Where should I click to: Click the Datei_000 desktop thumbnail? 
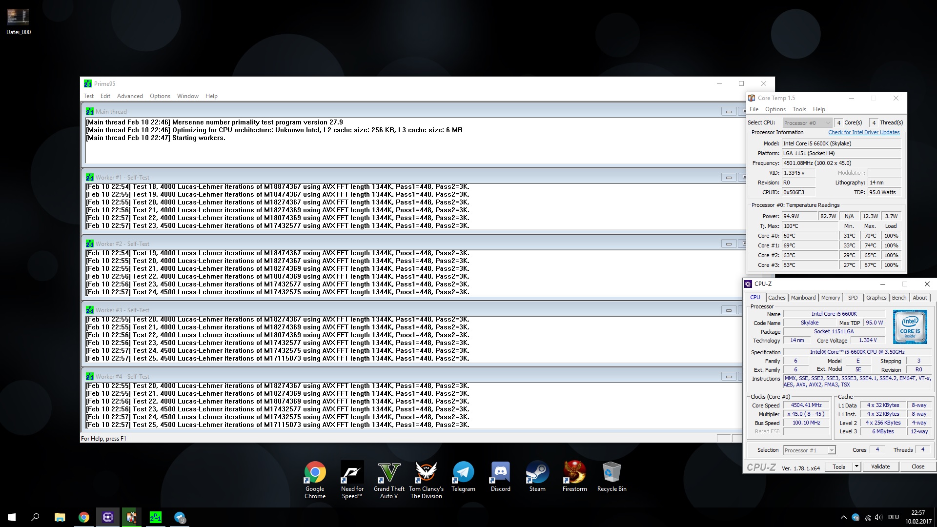18,17
